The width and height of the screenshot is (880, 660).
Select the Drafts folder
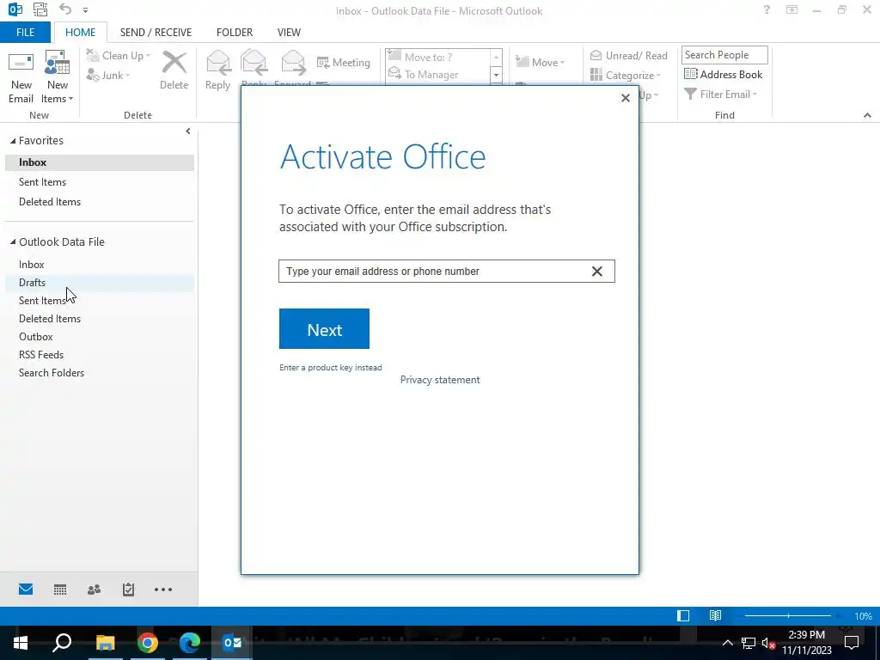tap(100, 282)
